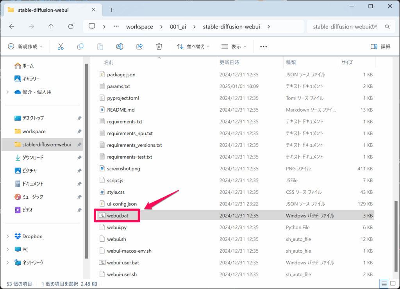Click the Dropbox icon in sidebar
Viewport: 400px width, 289px height.
tap(18, 236)
